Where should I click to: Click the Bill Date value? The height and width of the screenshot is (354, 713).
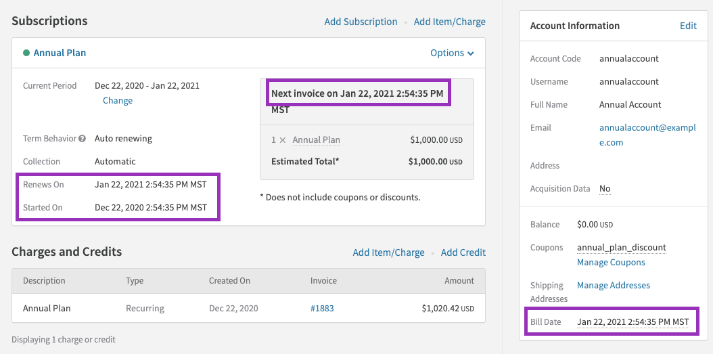coord(632,322)
